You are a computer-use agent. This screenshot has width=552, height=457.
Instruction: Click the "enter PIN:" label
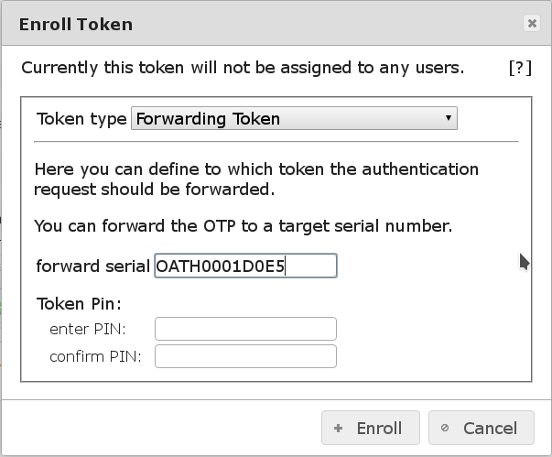pyautogui.click(x=88, y=329)
